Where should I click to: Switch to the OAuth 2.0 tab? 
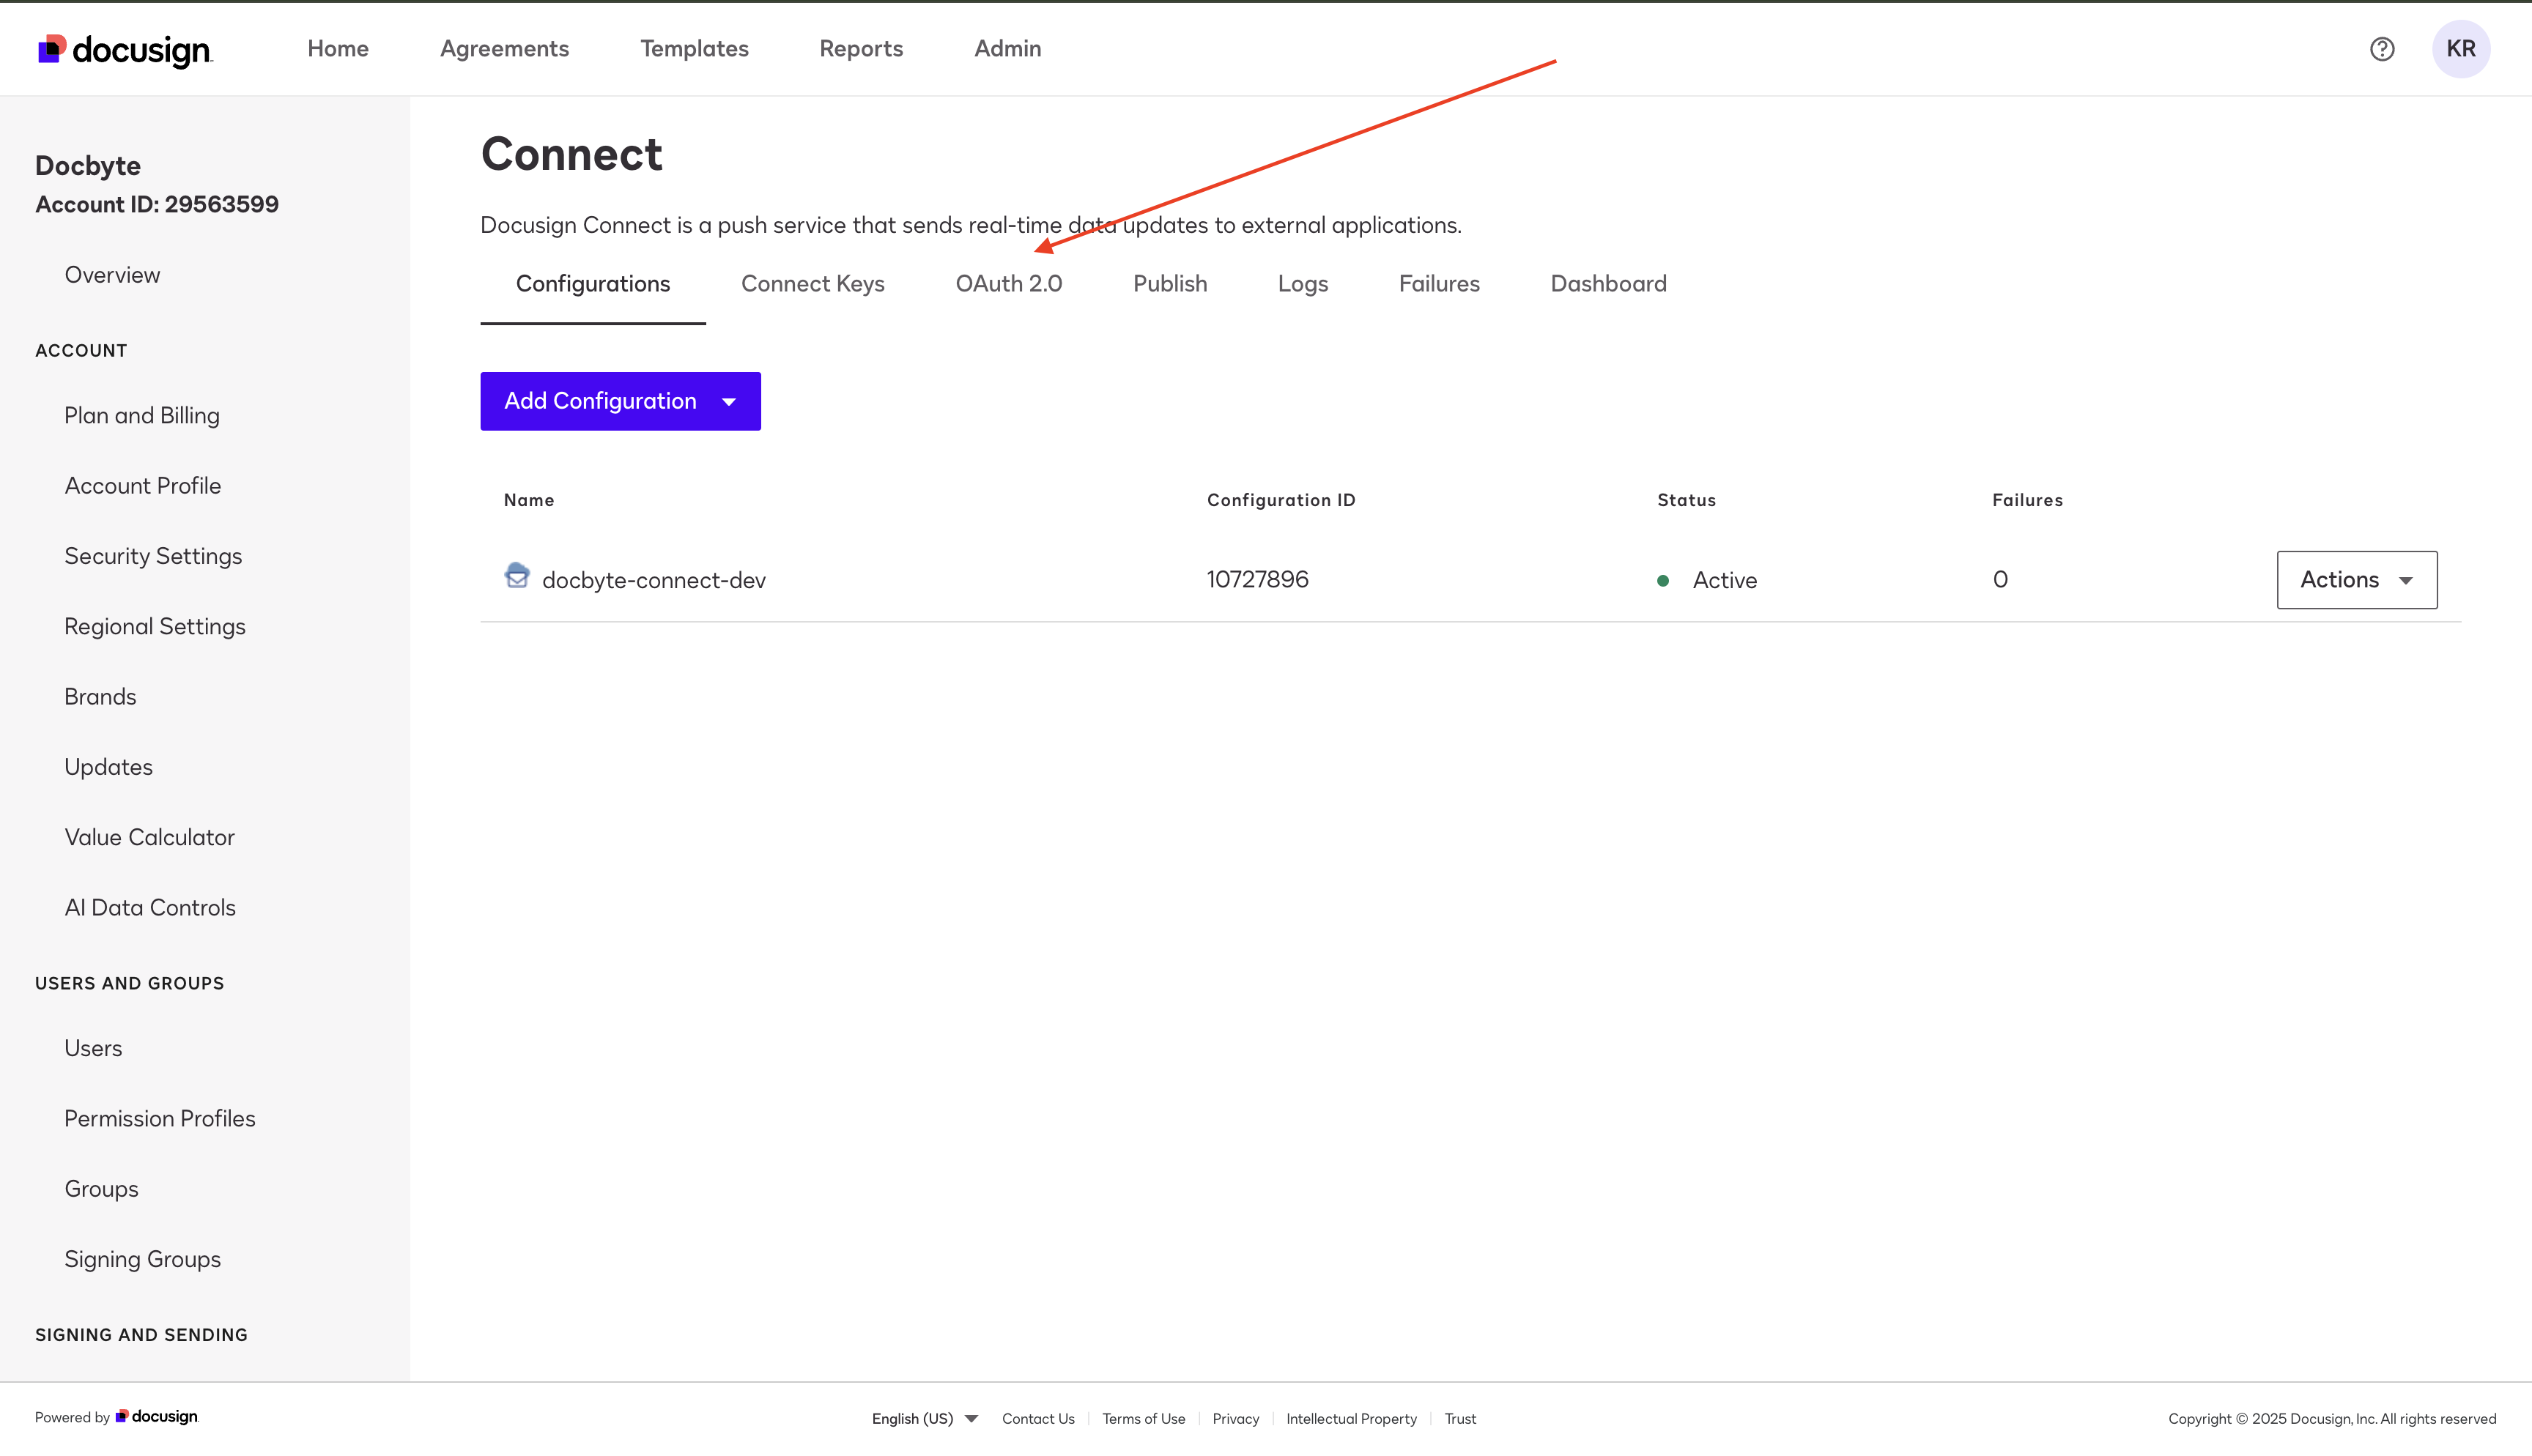1008,283
